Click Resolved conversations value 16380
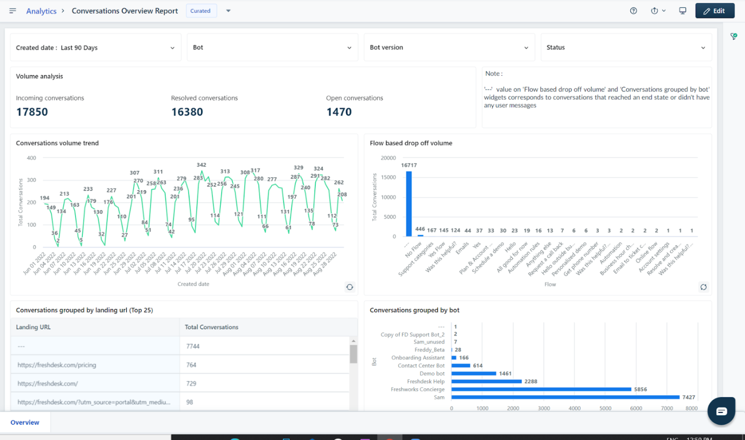The height and width of the screenshot is (440, 745). (187, 112)
